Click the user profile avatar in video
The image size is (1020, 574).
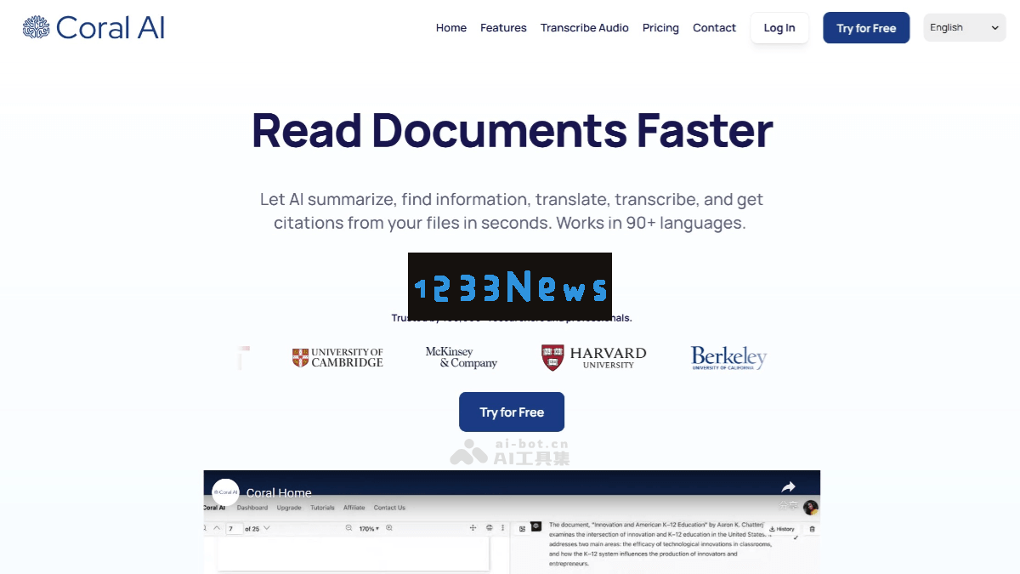(x=811, y=508)
